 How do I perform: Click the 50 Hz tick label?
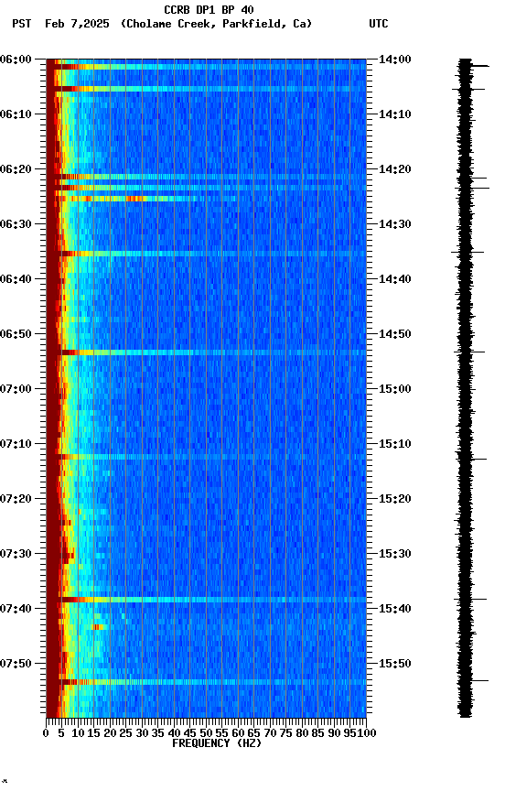tap(206, 733)
